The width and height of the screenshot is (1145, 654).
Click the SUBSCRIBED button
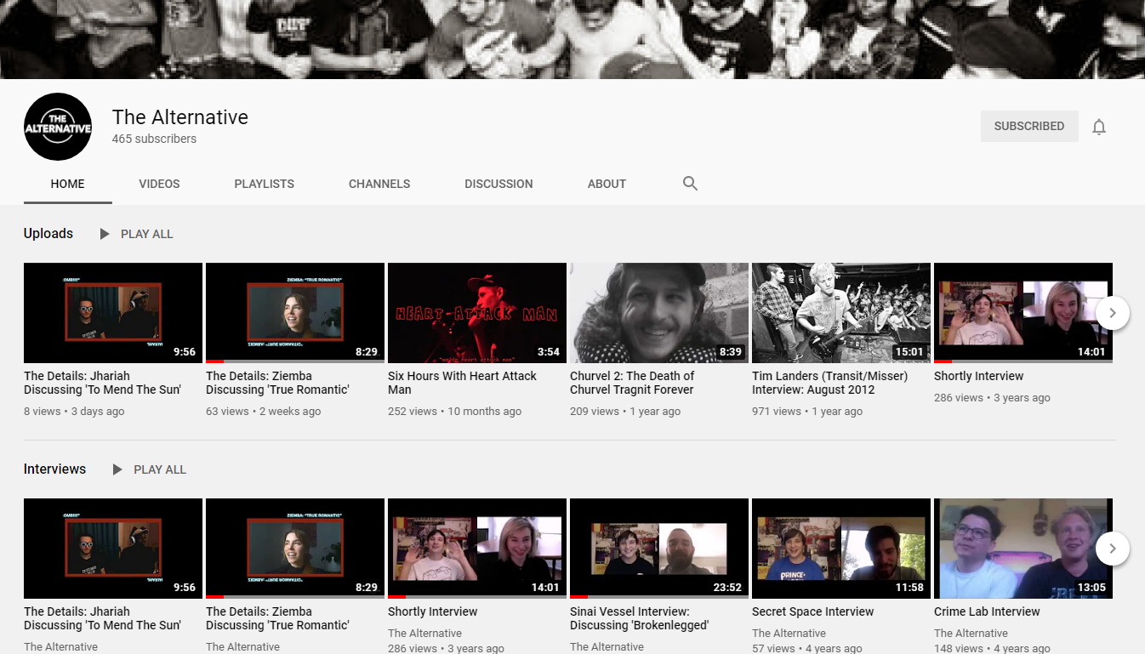[1029, 126]
